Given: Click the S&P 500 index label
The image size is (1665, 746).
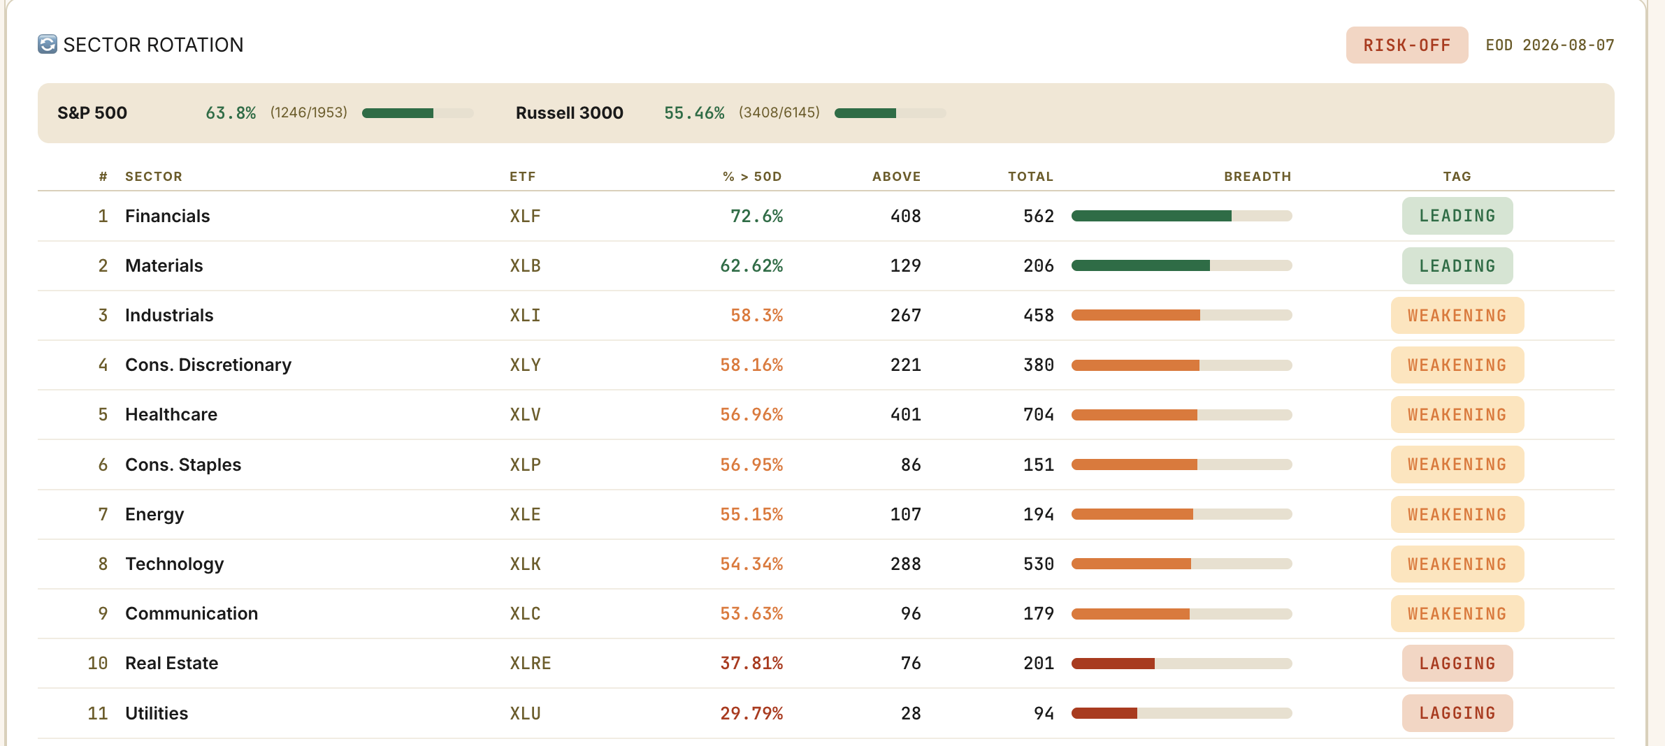Looking at the screenshot, I should 92,113.
